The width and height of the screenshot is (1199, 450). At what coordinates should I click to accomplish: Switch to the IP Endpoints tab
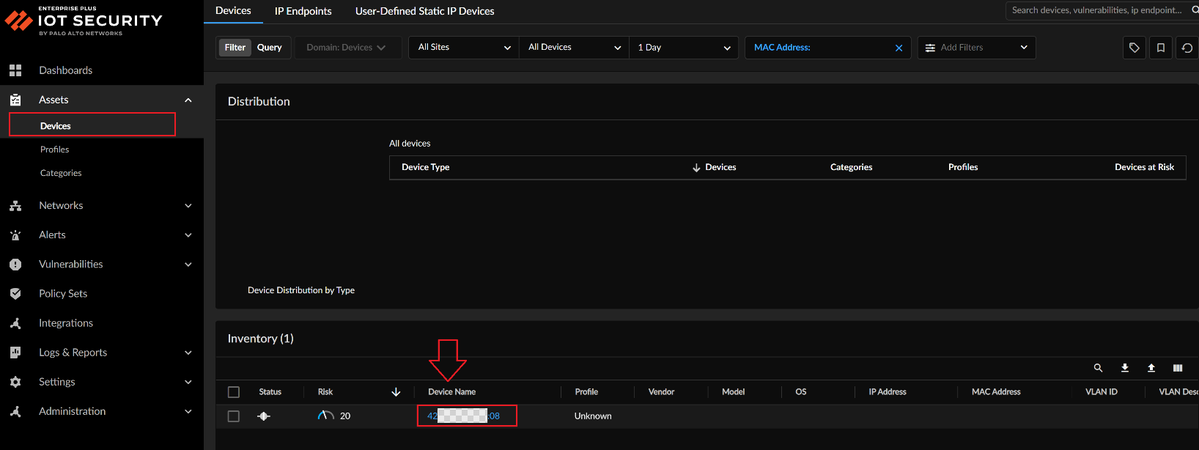303,11
